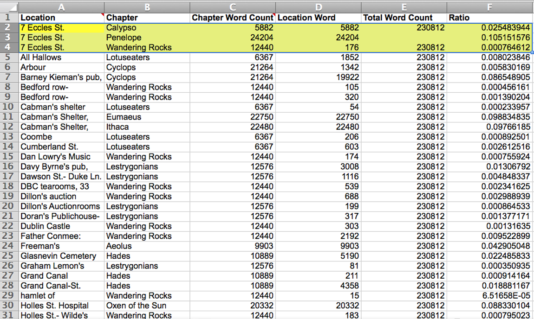Select the 'Dublin Castle' location cell
This screenshot has width=534, height=319.
coord(61,226)
